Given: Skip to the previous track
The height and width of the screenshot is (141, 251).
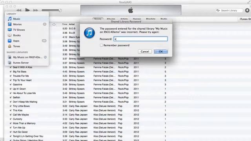Looking at the screenshot, I should (19, 10).
